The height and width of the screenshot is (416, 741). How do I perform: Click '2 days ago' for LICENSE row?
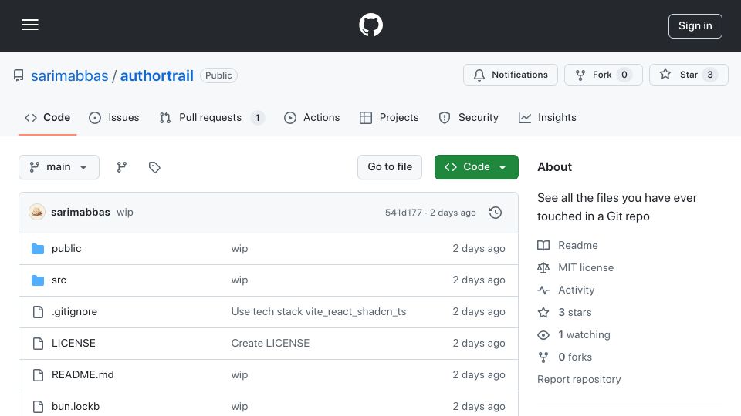pyautogui.click(x=479, y=344)
